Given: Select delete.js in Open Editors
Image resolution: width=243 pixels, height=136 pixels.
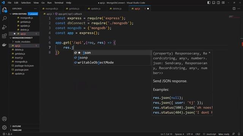Looking at the screenshot, I should pyautogui.click(x=24, y=30).
